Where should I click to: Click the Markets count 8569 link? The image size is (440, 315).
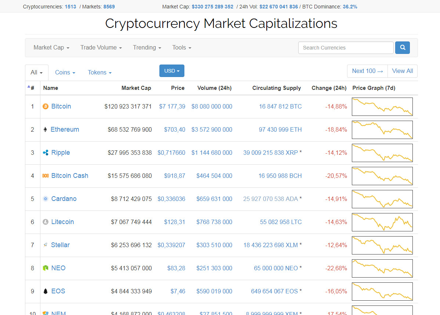[109, 7]
